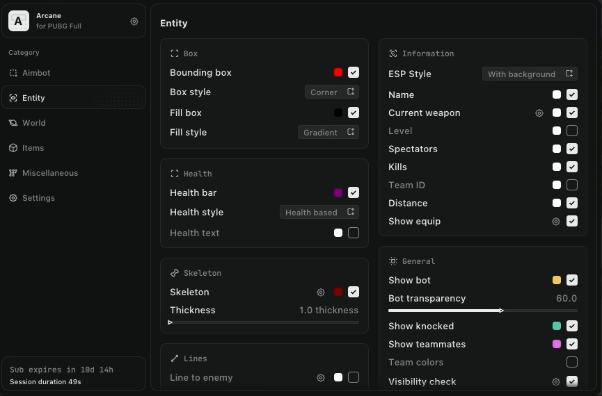The width and height of the screenshot is (602, 396).
Task: Go to the Items category
Action: tap(33, 148)
